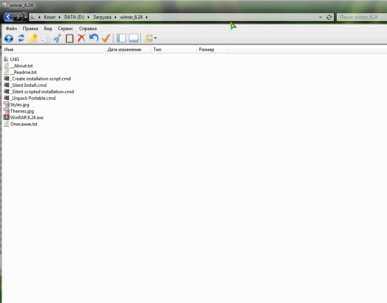Select the LNG folder icon
The image size is (387, 303).
[x=6, y=59]
